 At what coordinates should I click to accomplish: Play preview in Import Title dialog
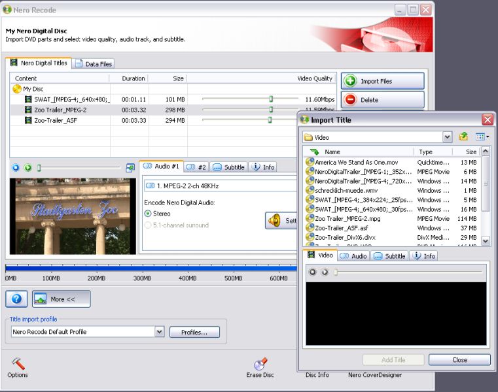pyautogui.click(x=325, y=272)
